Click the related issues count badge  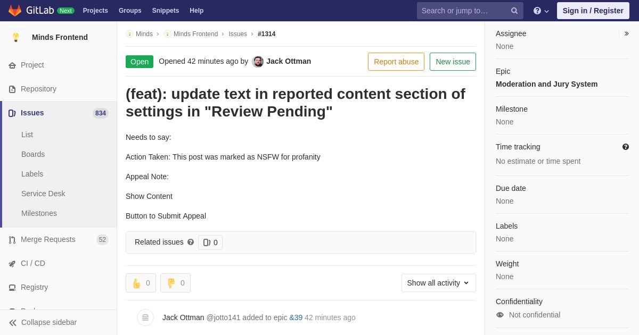(210, 242)
